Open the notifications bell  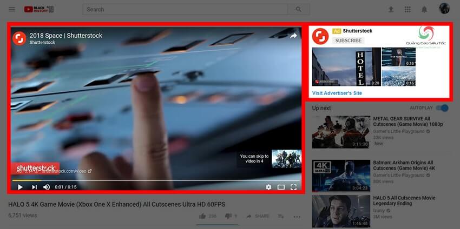[x=424, y=9]
